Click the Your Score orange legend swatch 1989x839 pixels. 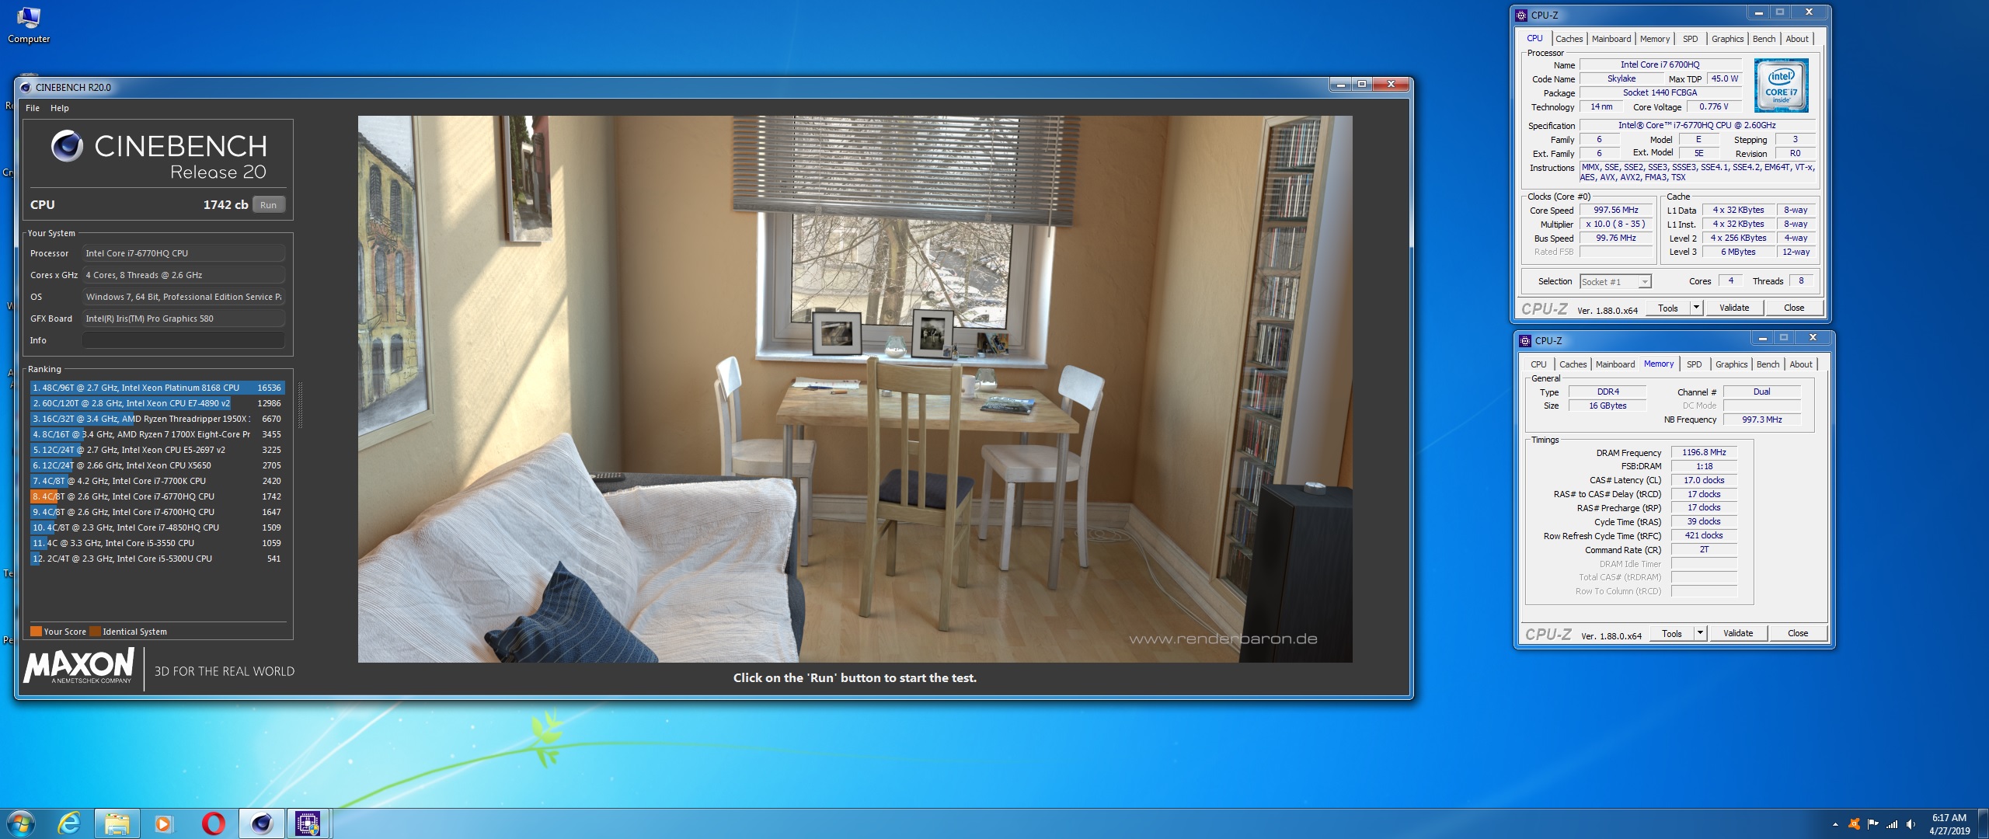click(x=36, y=632)
